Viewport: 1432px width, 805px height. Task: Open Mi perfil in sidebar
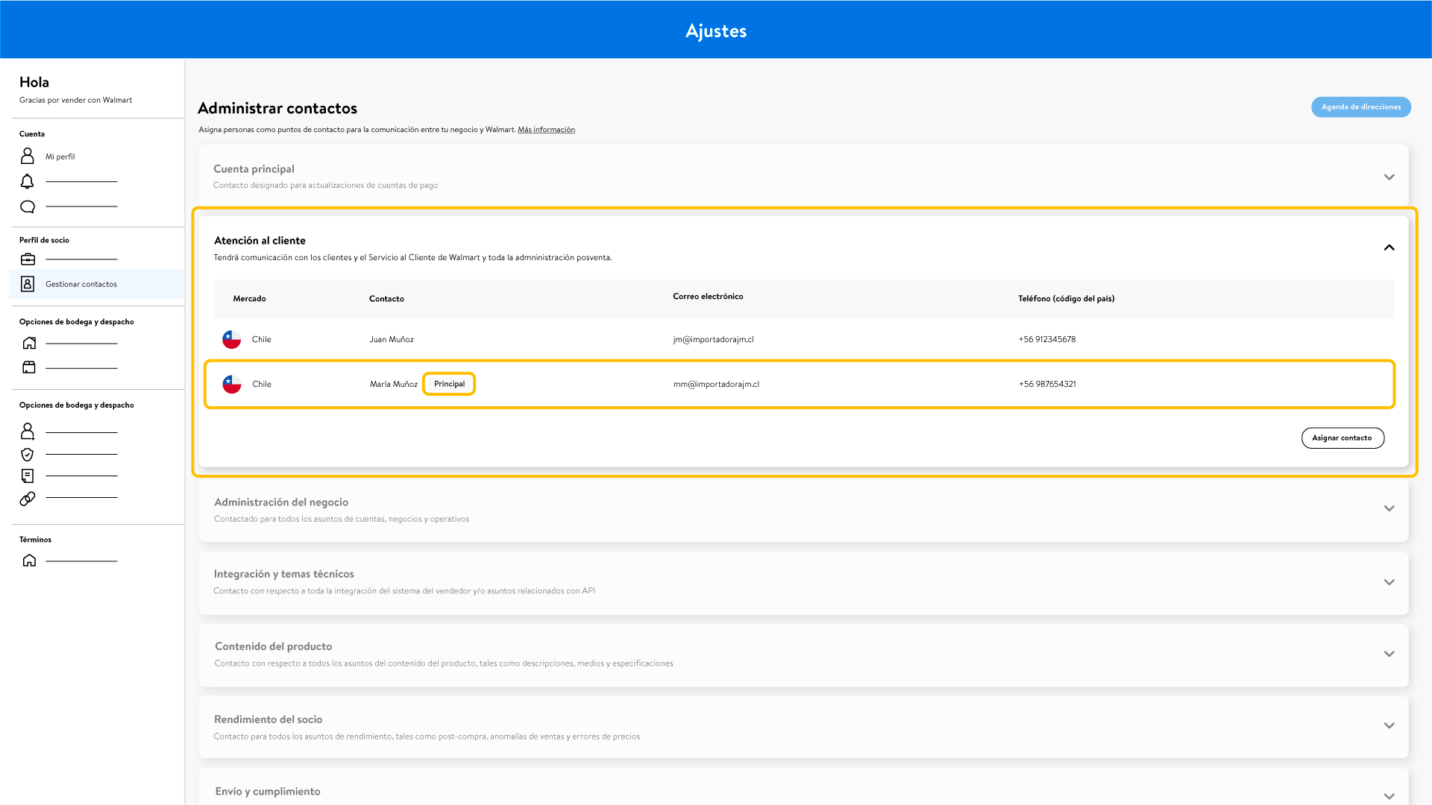click(x=60, y=157)
